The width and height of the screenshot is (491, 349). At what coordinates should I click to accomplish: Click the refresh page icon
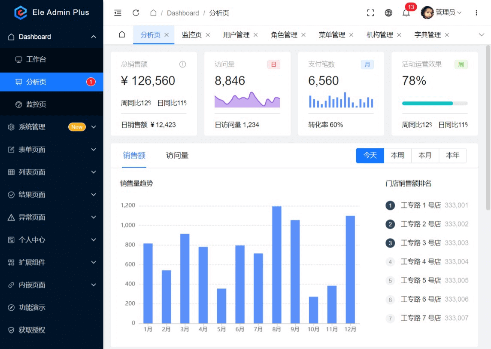pyautogui.click(x=136, y=13)
